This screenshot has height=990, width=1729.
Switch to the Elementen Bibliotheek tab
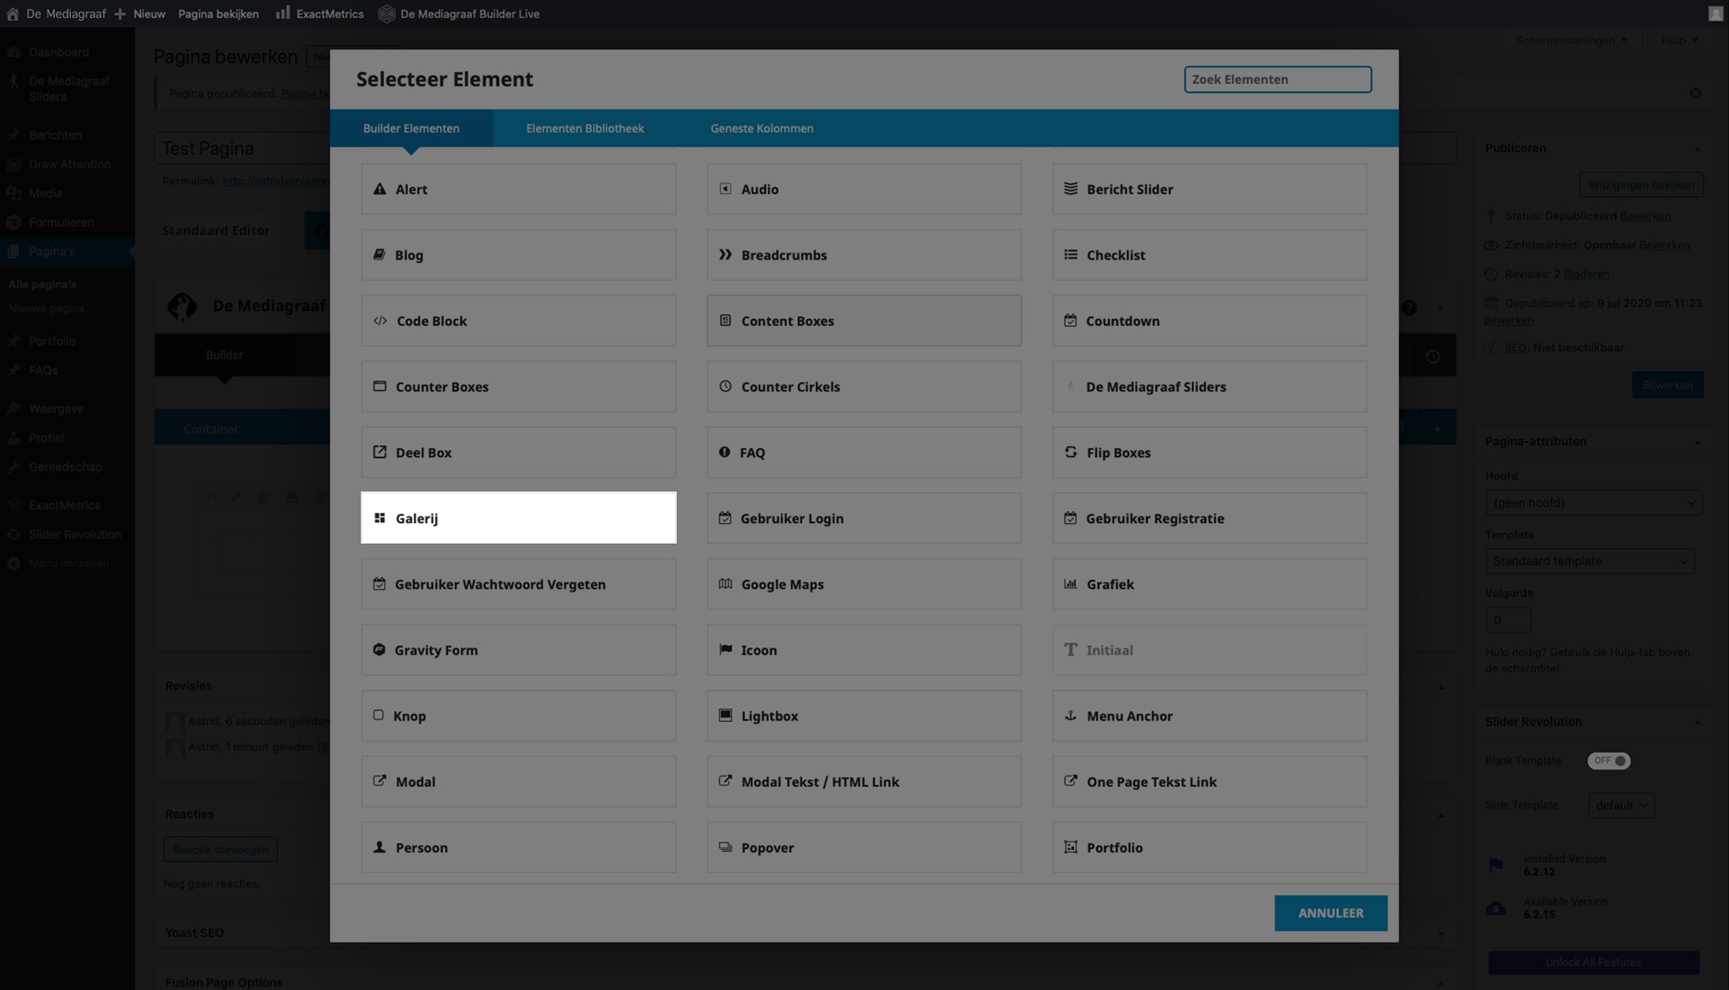[x=584, y=128]
